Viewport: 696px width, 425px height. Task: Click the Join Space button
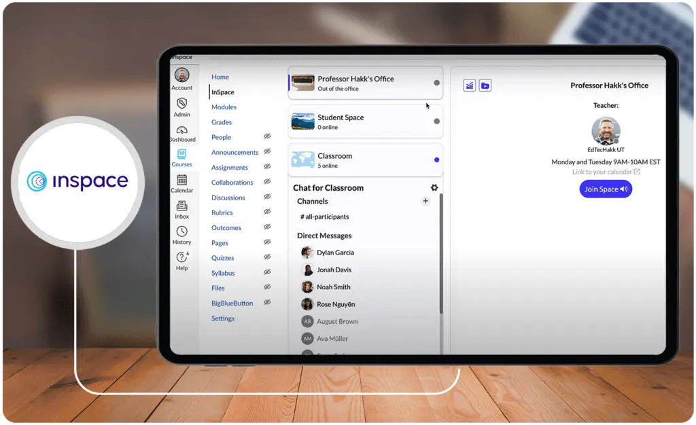(x=606, y=189)
